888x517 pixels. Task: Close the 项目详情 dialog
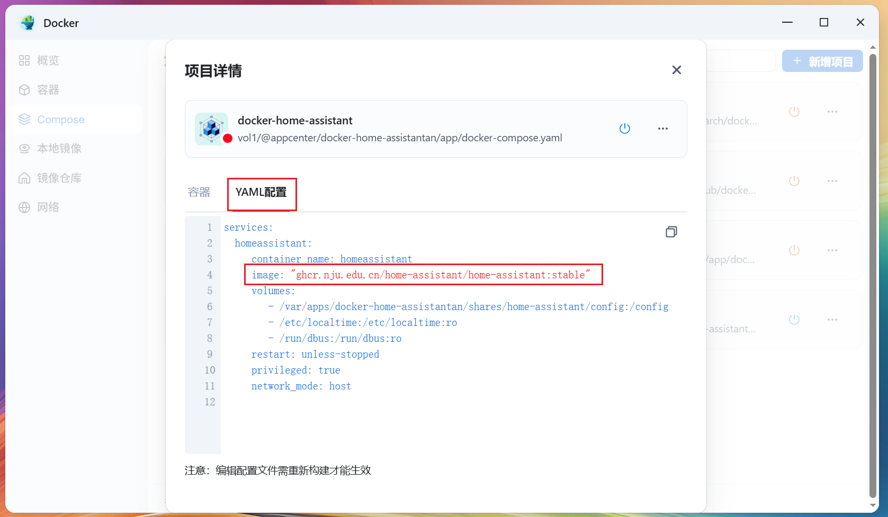click(x=676, y=70)
